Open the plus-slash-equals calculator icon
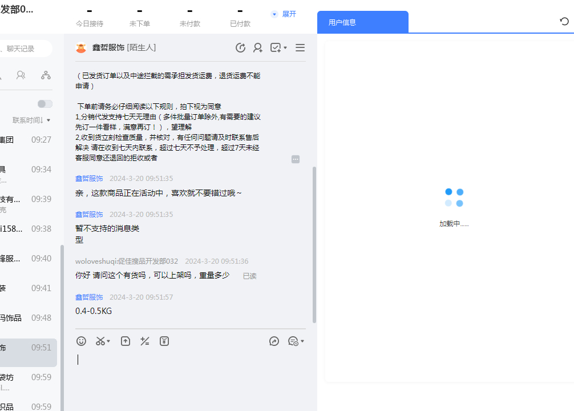Viewport: 574px width, 411px height. click(145, 341)
